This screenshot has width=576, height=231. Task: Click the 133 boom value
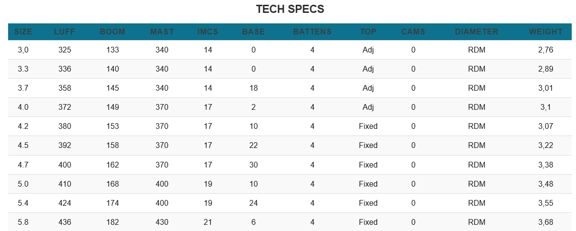click(113, 50)
